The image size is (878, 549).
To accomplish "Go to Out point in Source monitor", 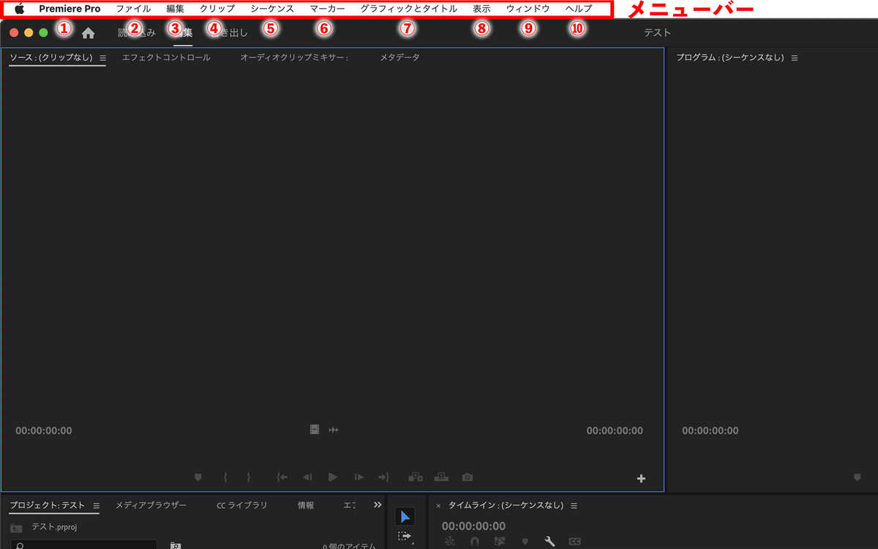I will coord(384,477).
